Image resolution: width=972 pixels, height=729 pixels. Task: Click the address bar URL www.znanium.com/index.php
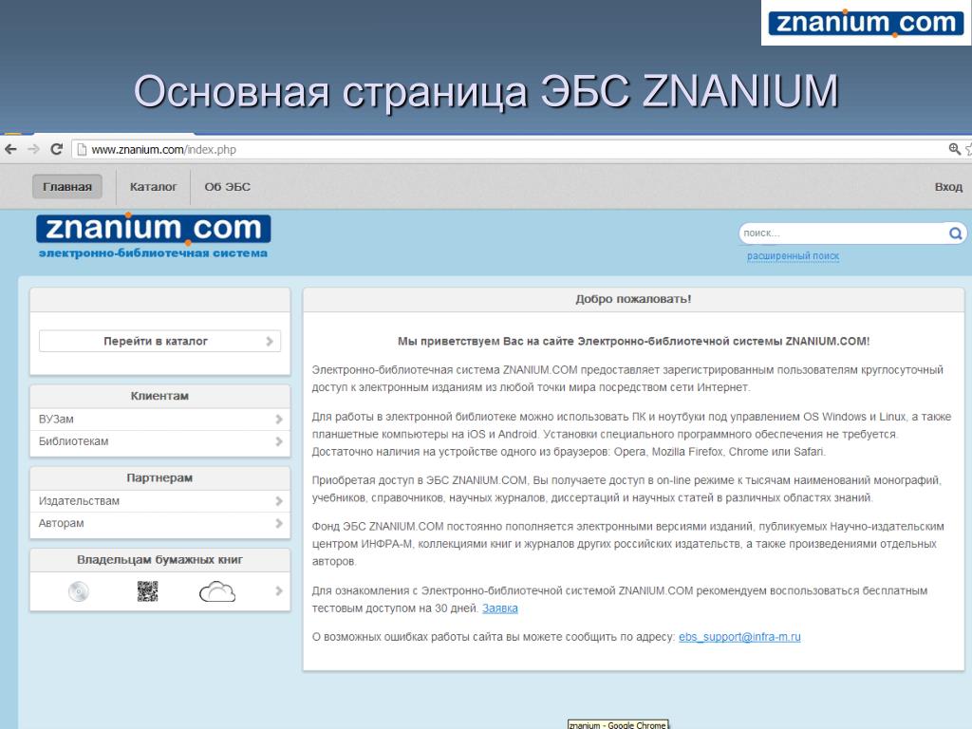pyautogui.click(x=163, y=149)
